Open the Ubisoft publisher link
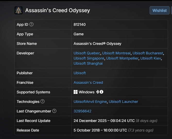 pos(80,73)
